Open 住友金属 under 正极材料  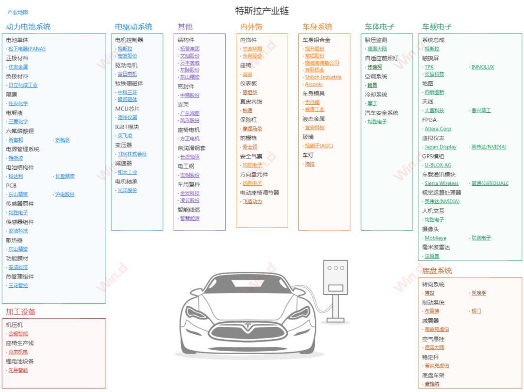point(18,67)
